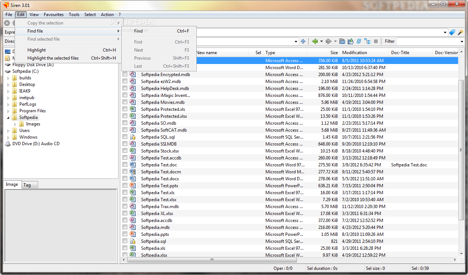Click the Doc-Title column header

point(411,53)
